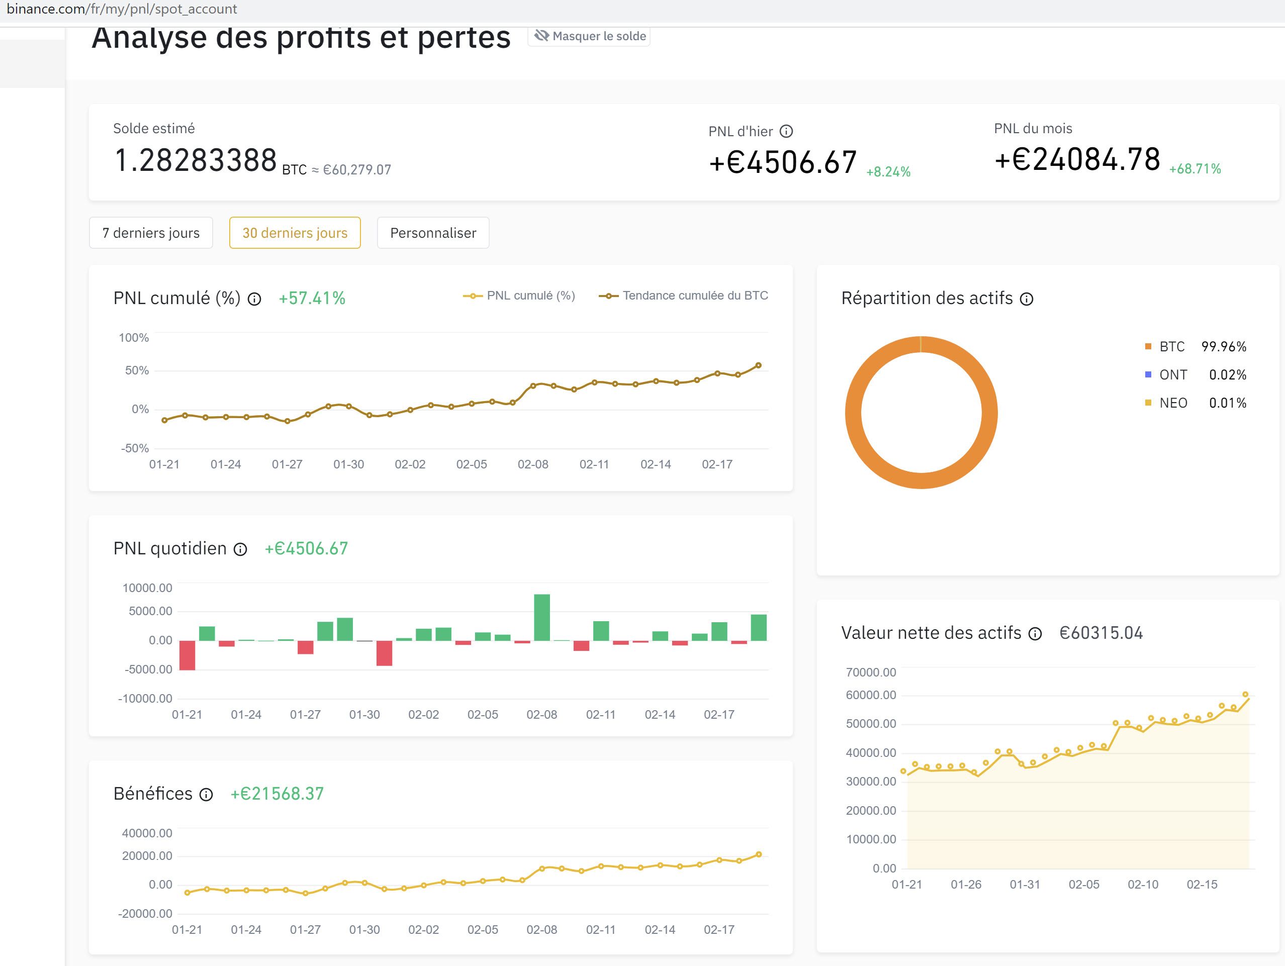Click the PNL du mois +€24084.78 value
Screen dimensions: 1285x966
(x=1077, y=159)
